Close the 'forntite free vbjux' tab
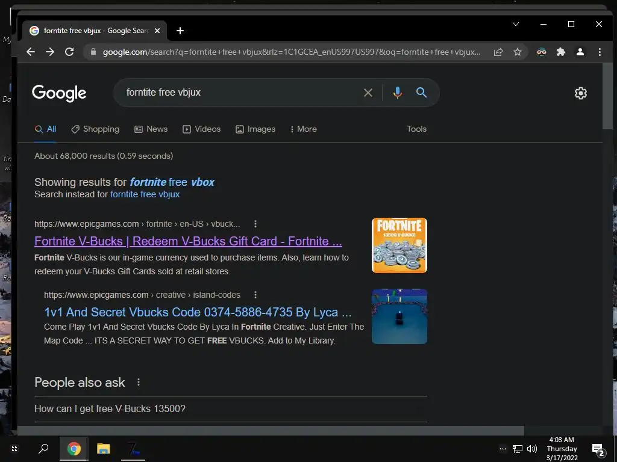 tap(157, 31)
